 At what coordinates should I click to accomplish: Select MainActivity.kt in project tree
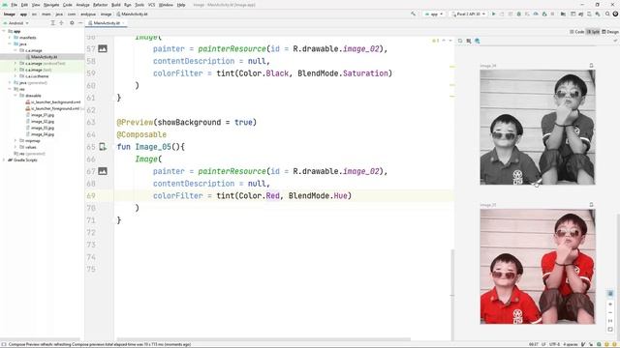click(x=42, y=57)
